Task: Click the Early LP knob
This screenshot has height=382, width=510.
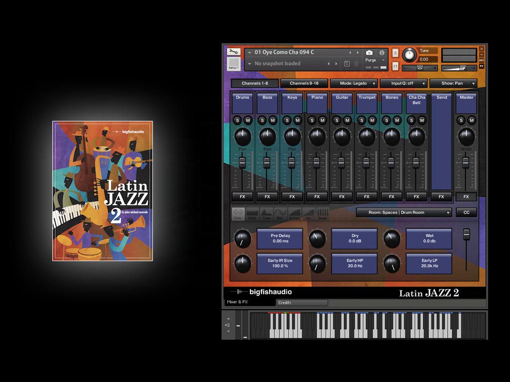Action: pos(392,264)
